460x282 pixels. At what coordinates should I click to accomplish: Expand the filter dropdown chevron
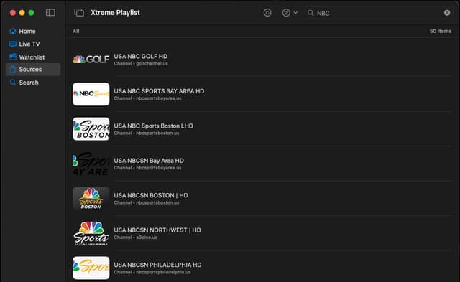tap(295, 13)
